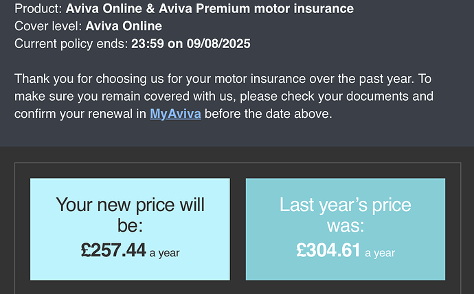Click the 'Cover level:' label
The width and height of the screenshot is (474, 294).
point(48,27)
